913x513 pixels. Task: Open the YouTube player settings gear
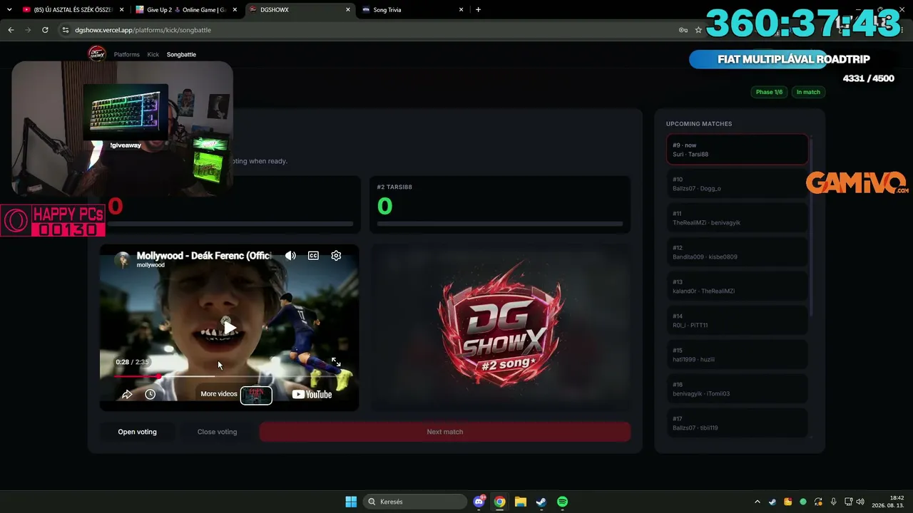pos(336,256)
